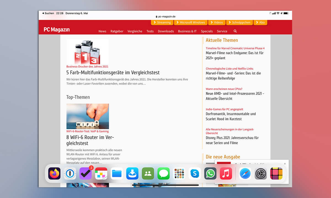Open Marvel-Filme nach Endgame article
The height and width of the screenshot is (198, 331).
235,55
